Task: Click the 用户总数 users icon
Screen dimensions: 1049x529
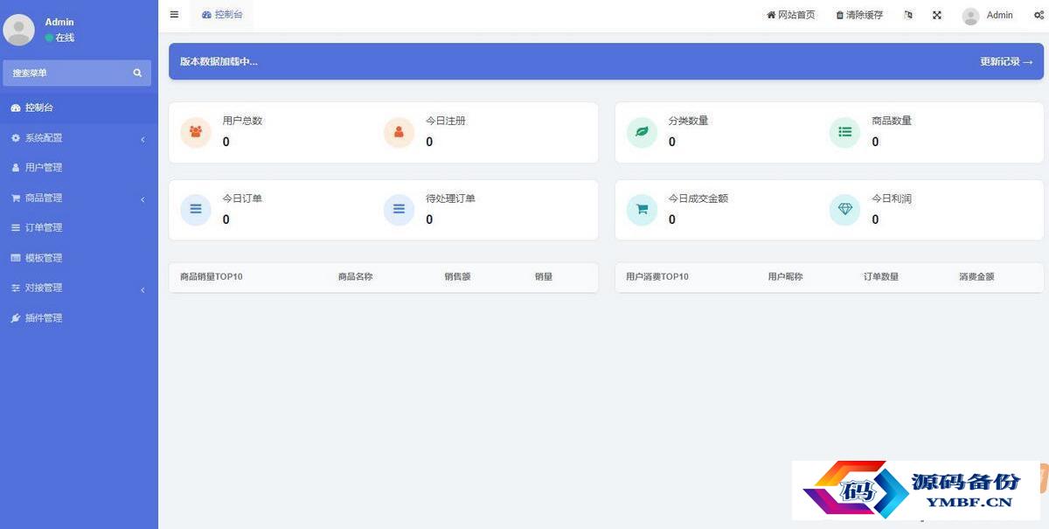Action: point(196,132)
